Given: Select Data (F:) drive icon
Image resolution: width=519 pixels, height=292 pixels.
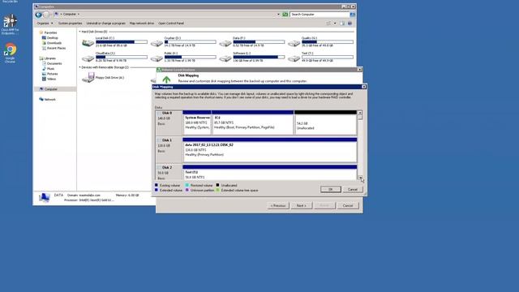Looking at the screenshot, I should pyautogui.click(x=225, y=43).
